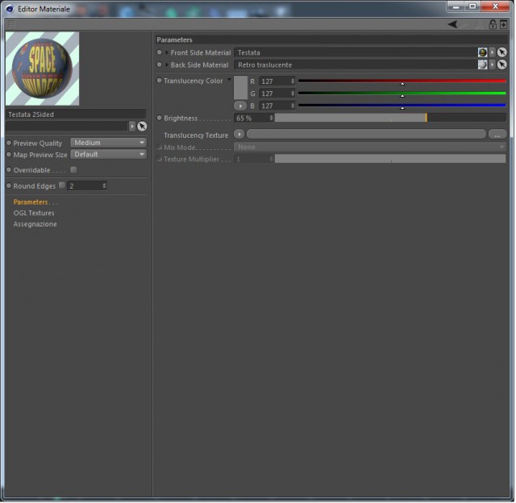Open the arrow menu beside the layer field
Viewport: 516px width, 503px height.
[x=132, y=127]
